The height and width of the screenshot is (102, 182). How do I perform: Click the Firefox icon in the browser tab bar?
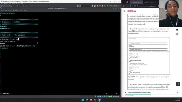[x=127, y=2]
